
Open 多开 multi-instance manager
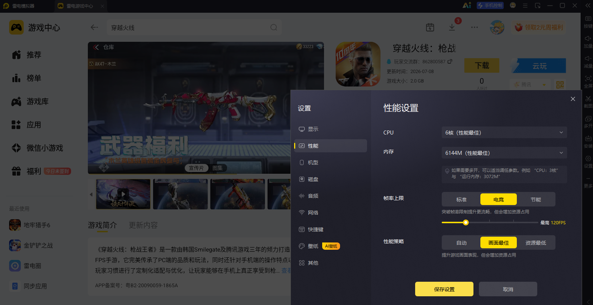tap(588, 122)
